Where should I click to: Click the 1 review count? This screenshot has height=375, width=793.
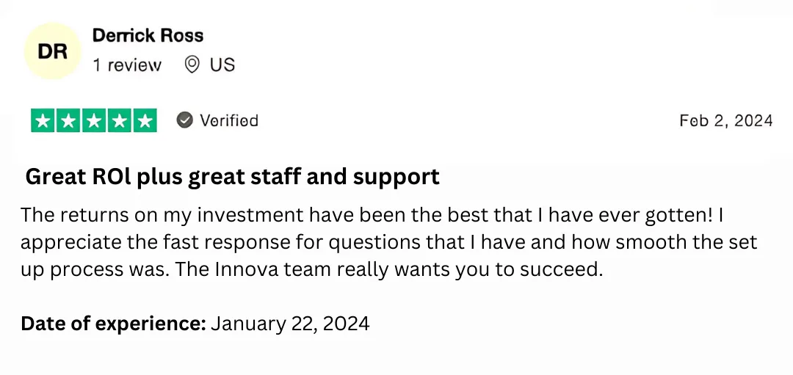tap(127, 65)
